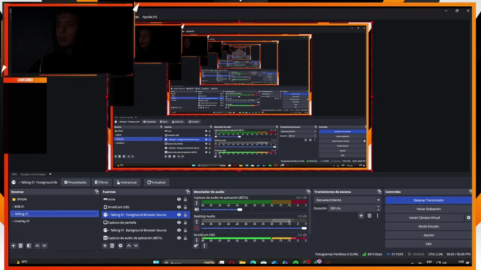Start Iniciar Cámara Virtual
This screenshot has width=481, height=270.
point(424,217)
